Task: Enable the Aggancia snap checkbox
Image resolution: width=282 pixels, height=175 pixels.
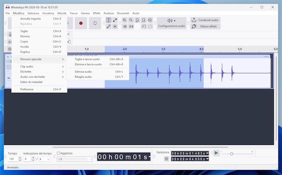Action: point(58,153)
